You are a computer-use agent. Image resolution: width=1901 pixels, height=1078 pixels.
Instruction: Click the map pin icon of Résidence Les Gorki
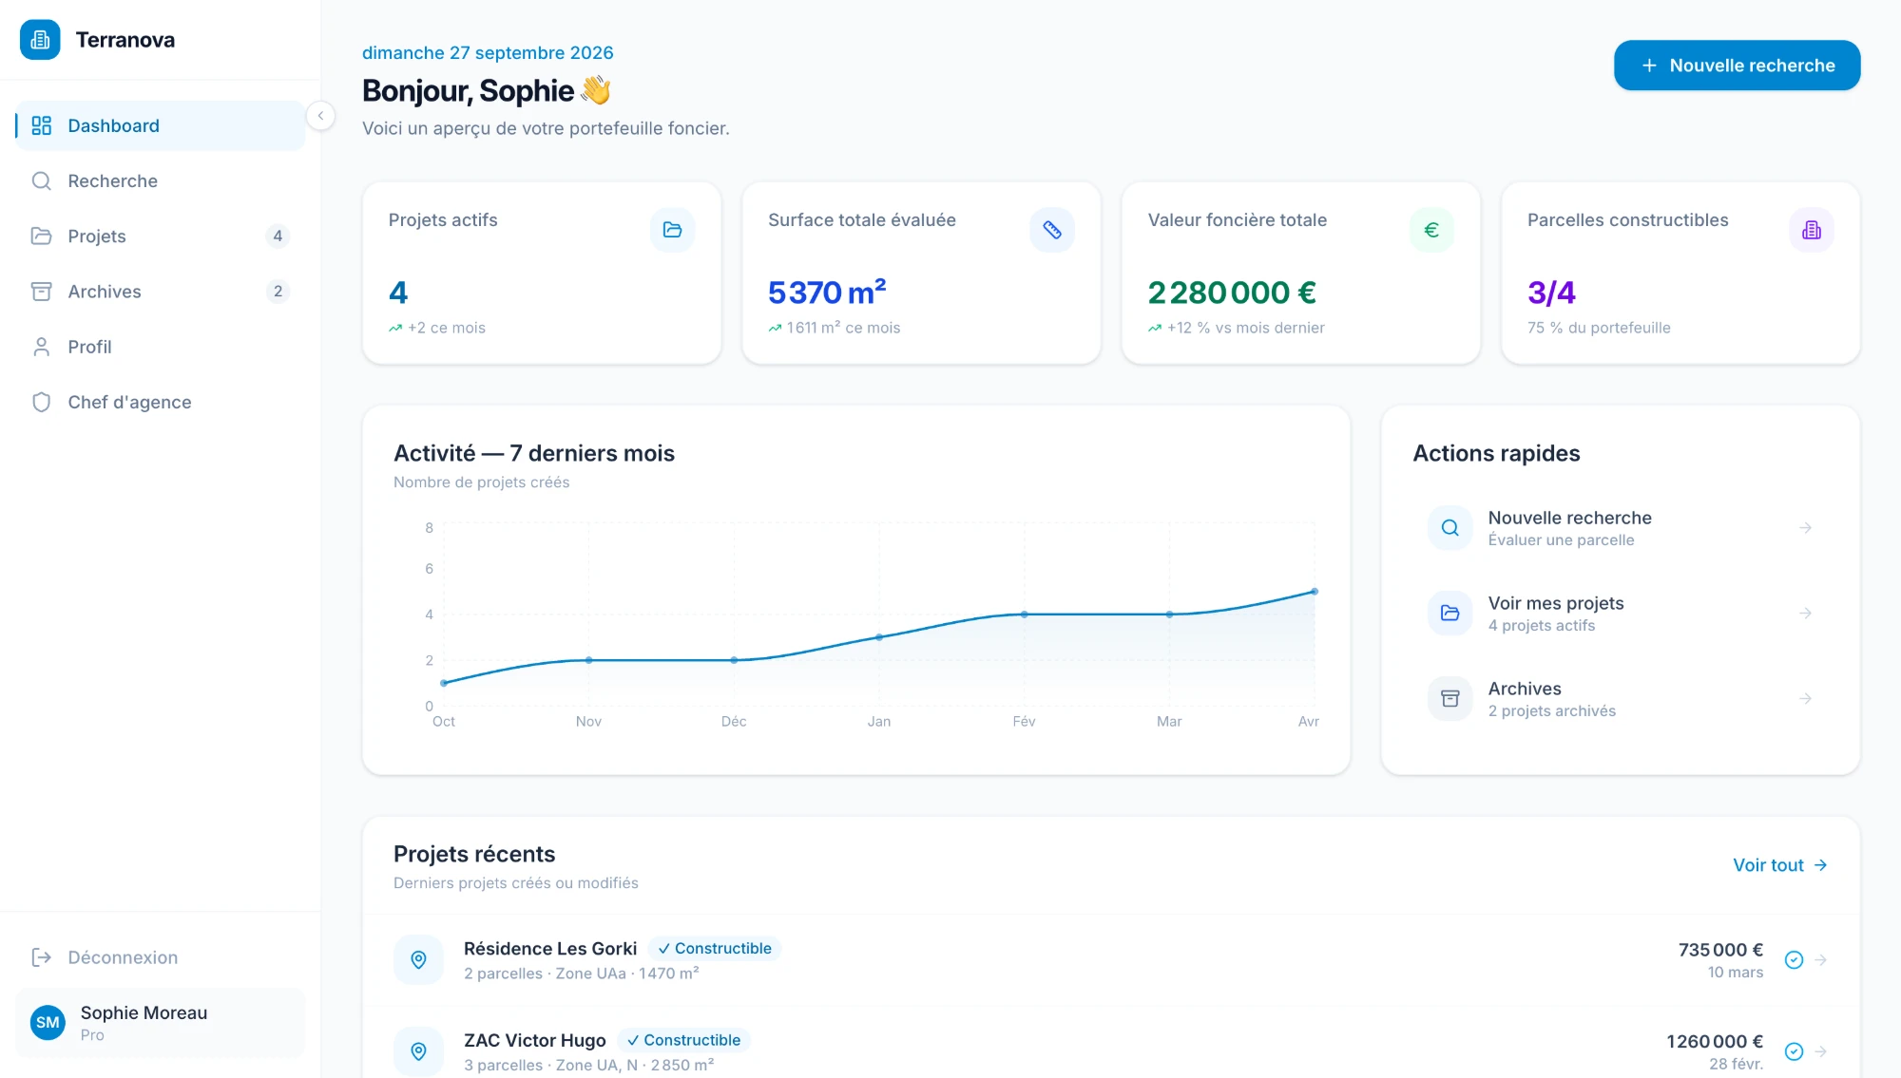point(418,960)
